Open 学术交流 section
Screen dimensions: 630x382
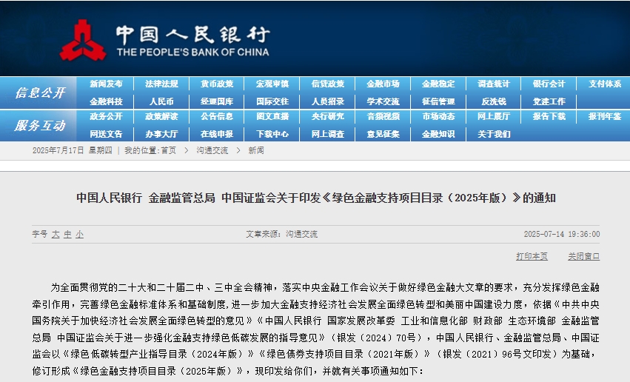(x=383, y=101)
